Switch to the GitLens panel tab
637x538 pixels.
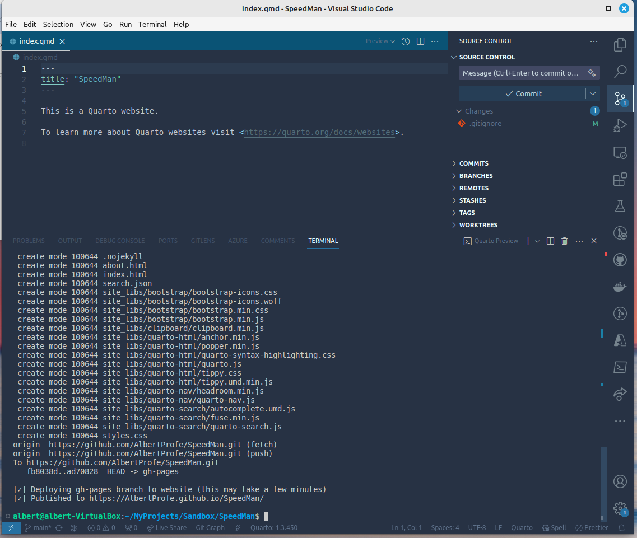coord(203,241)
